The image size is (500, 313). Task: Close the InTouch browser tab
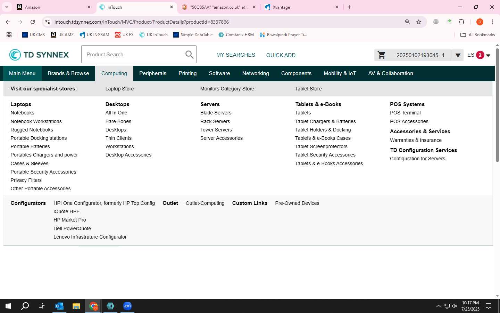coord(172,7)
